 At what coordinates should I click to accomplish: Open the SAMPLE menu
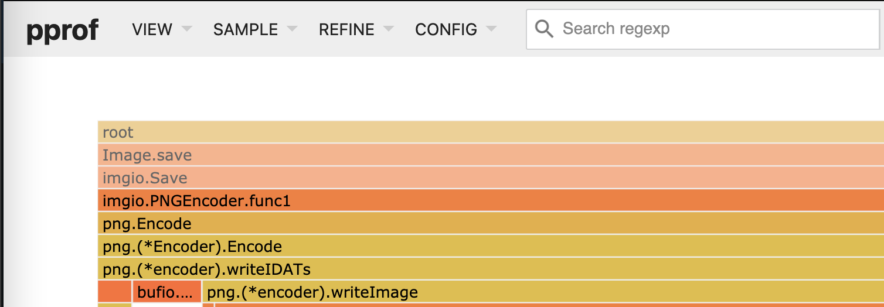(x=246, y=29)
